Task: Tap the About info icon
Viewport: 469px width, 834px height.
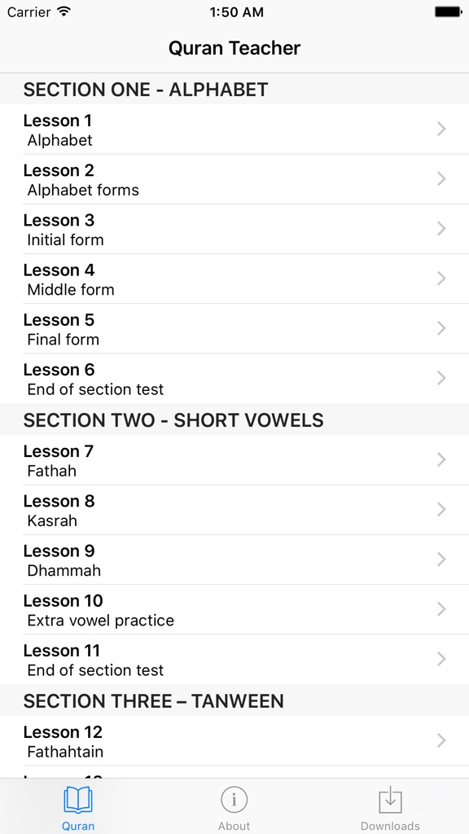Action: 234,801
